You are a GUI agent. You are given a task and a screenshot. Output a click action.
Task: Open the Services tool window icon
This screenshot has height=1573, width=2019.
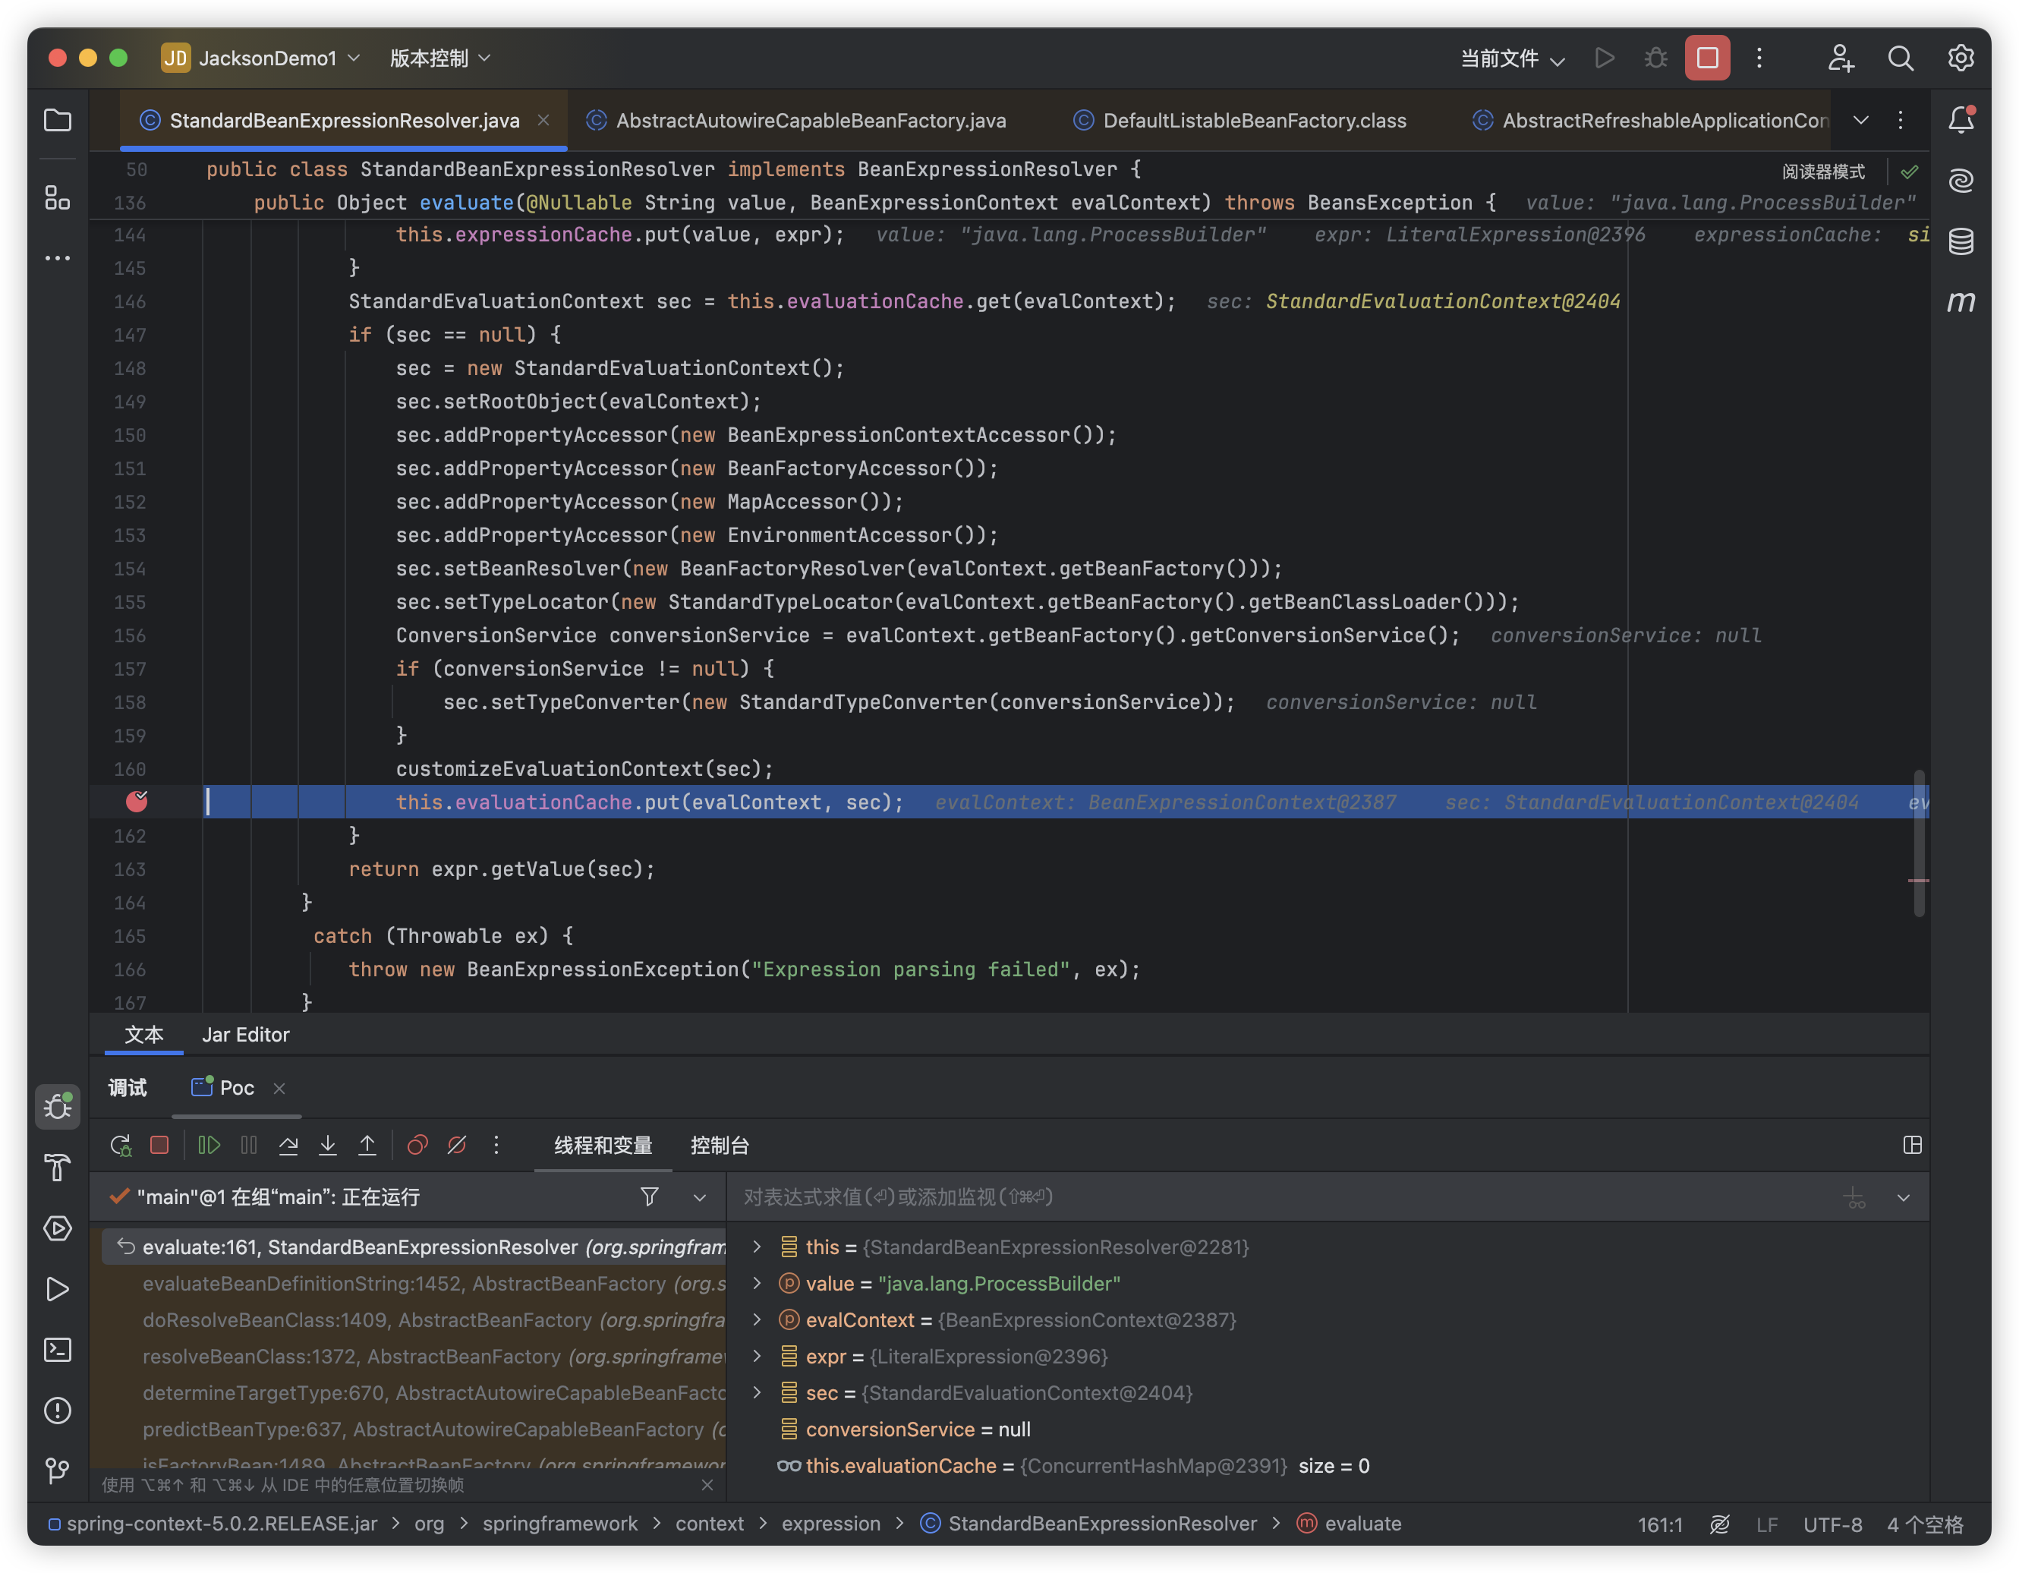pos(58,1228)
